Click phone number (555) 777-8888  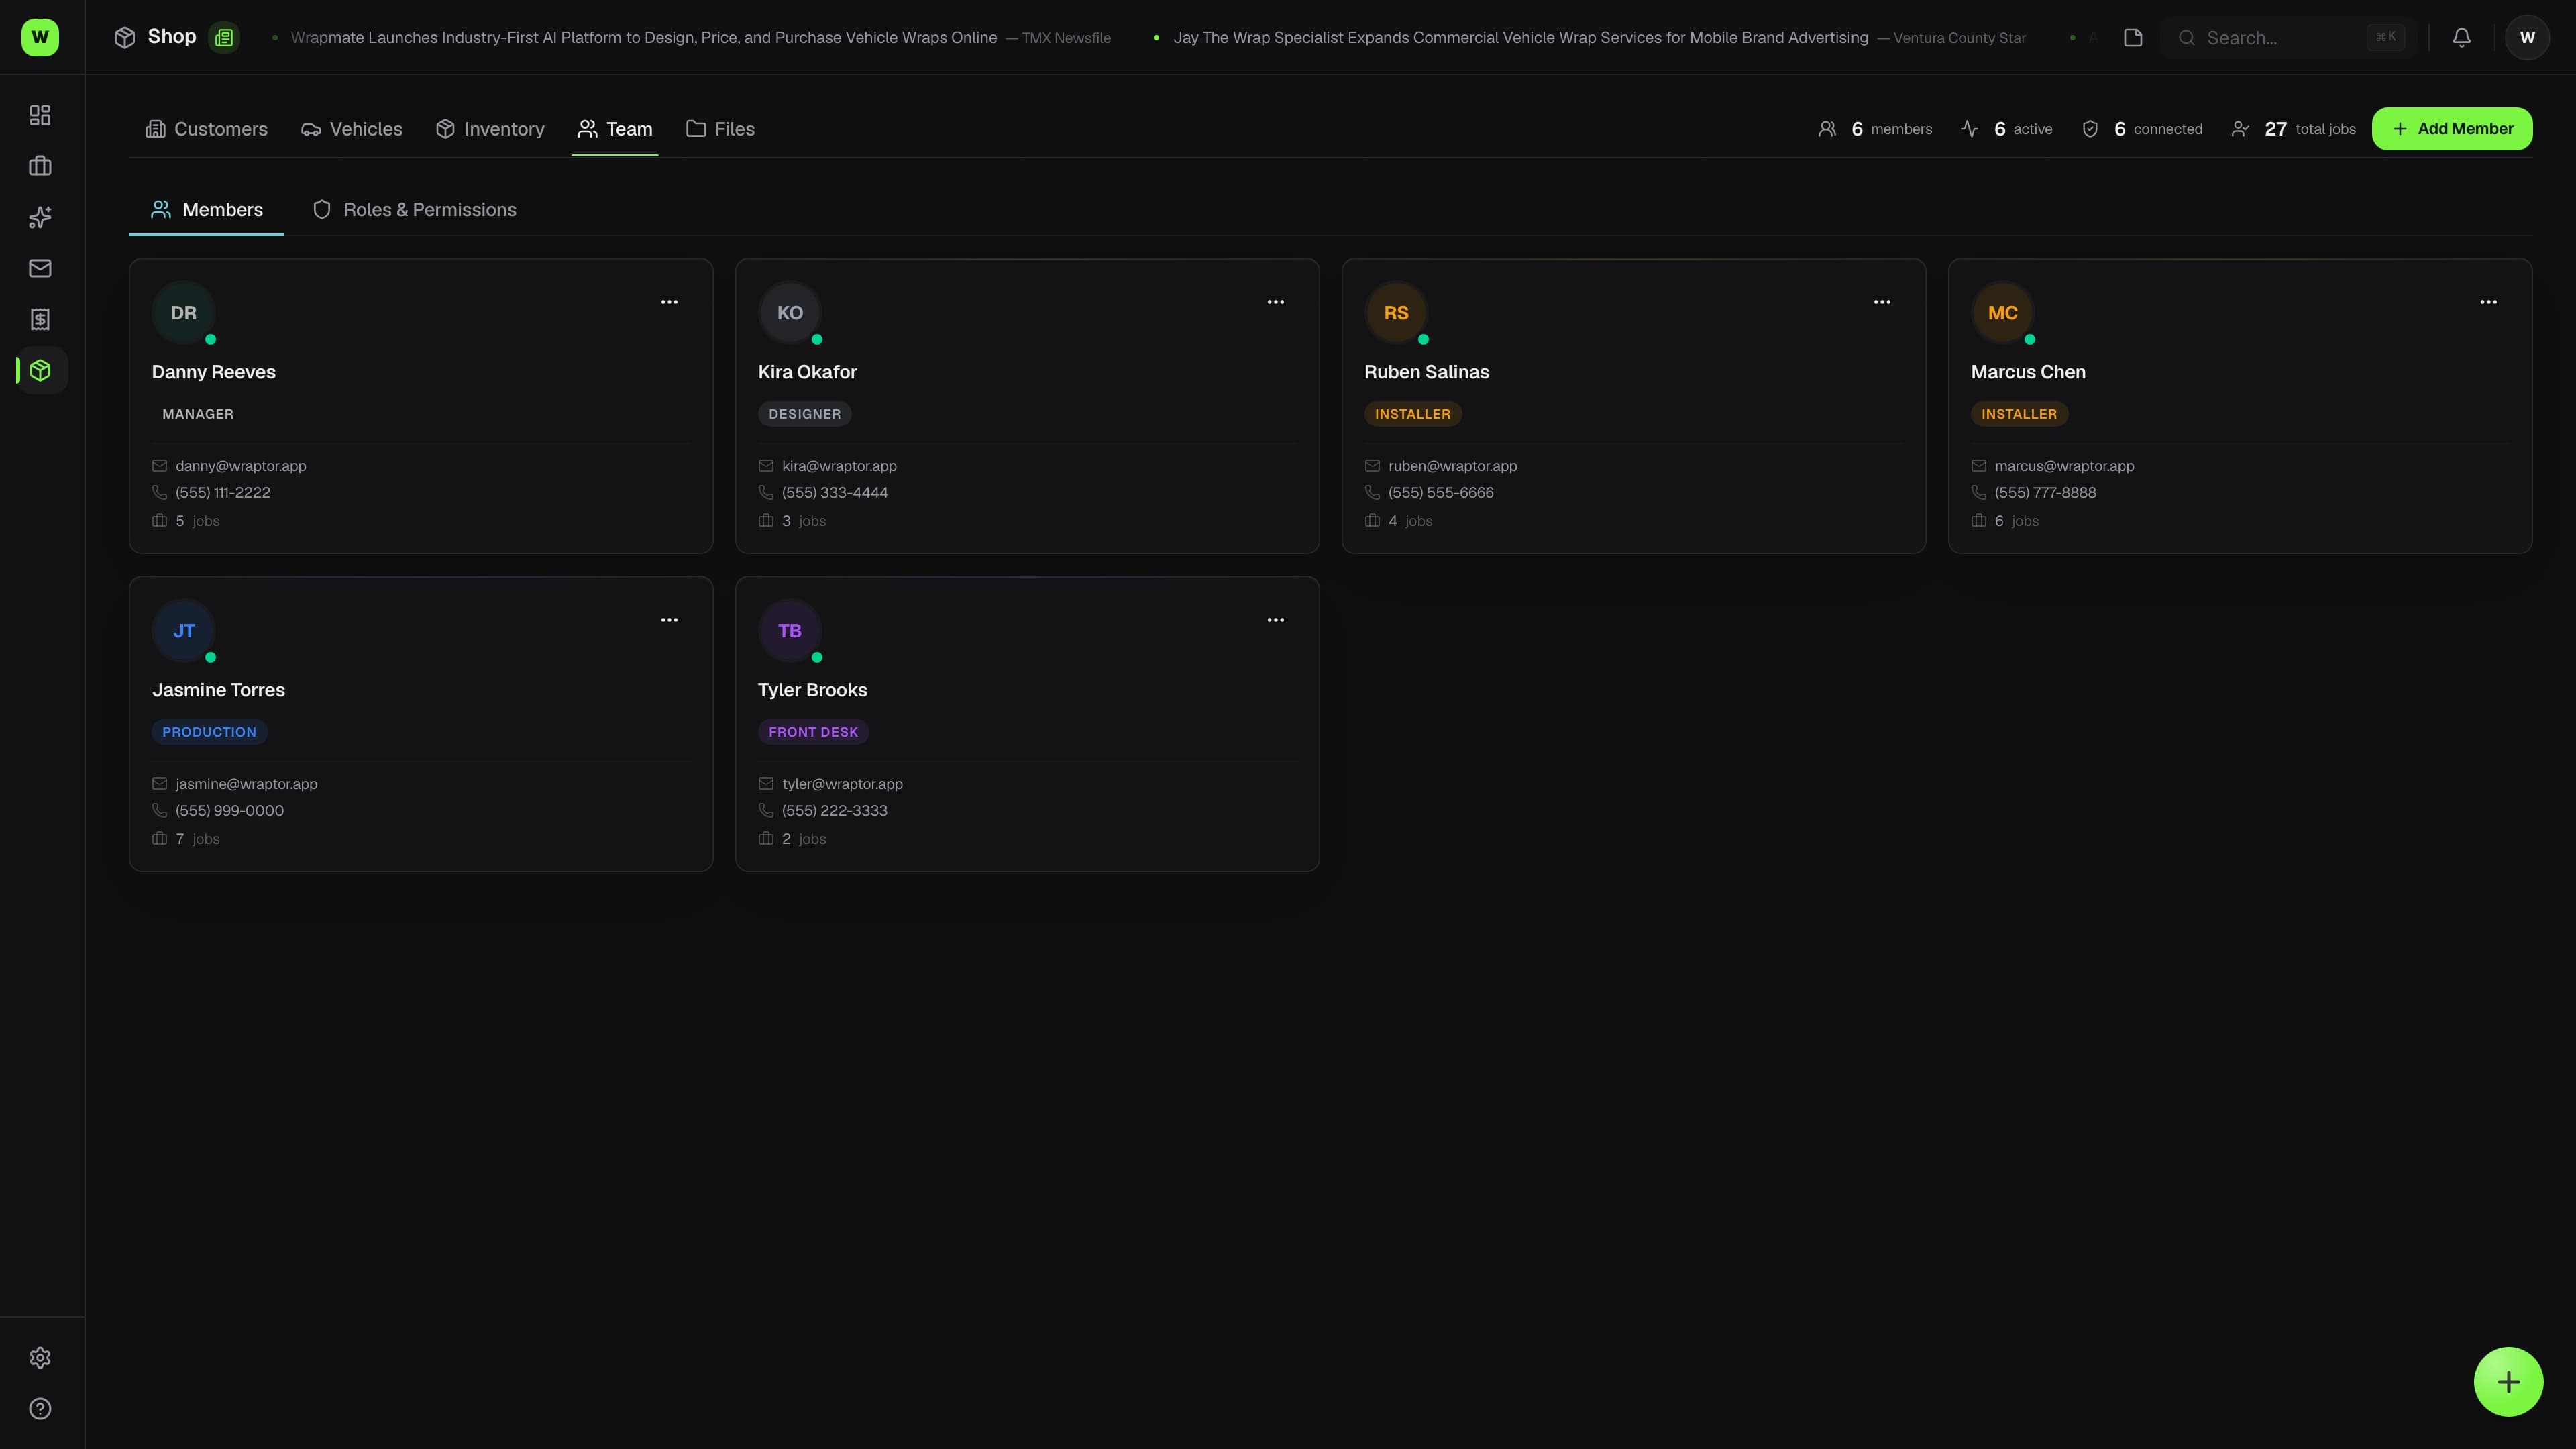2045,493
